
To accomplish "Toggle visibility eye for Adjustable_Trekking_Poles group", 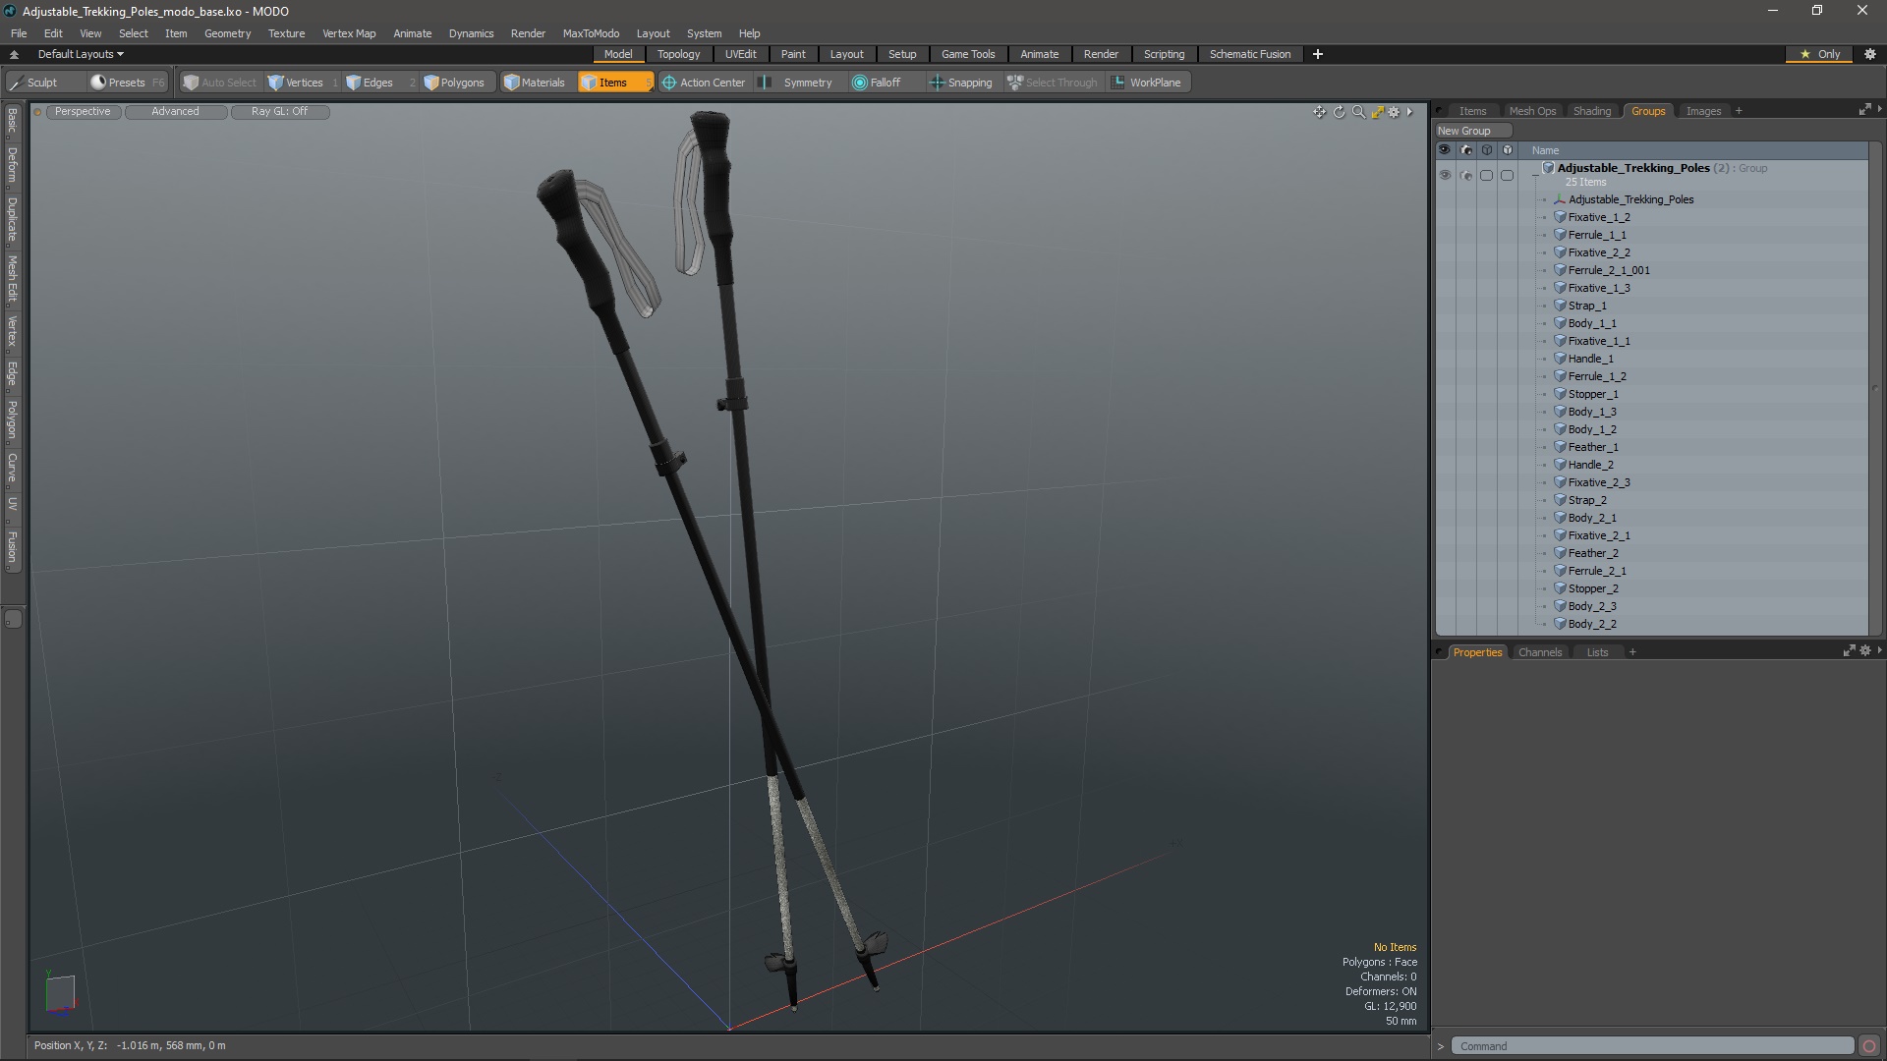I will [x=1445, y=175].
